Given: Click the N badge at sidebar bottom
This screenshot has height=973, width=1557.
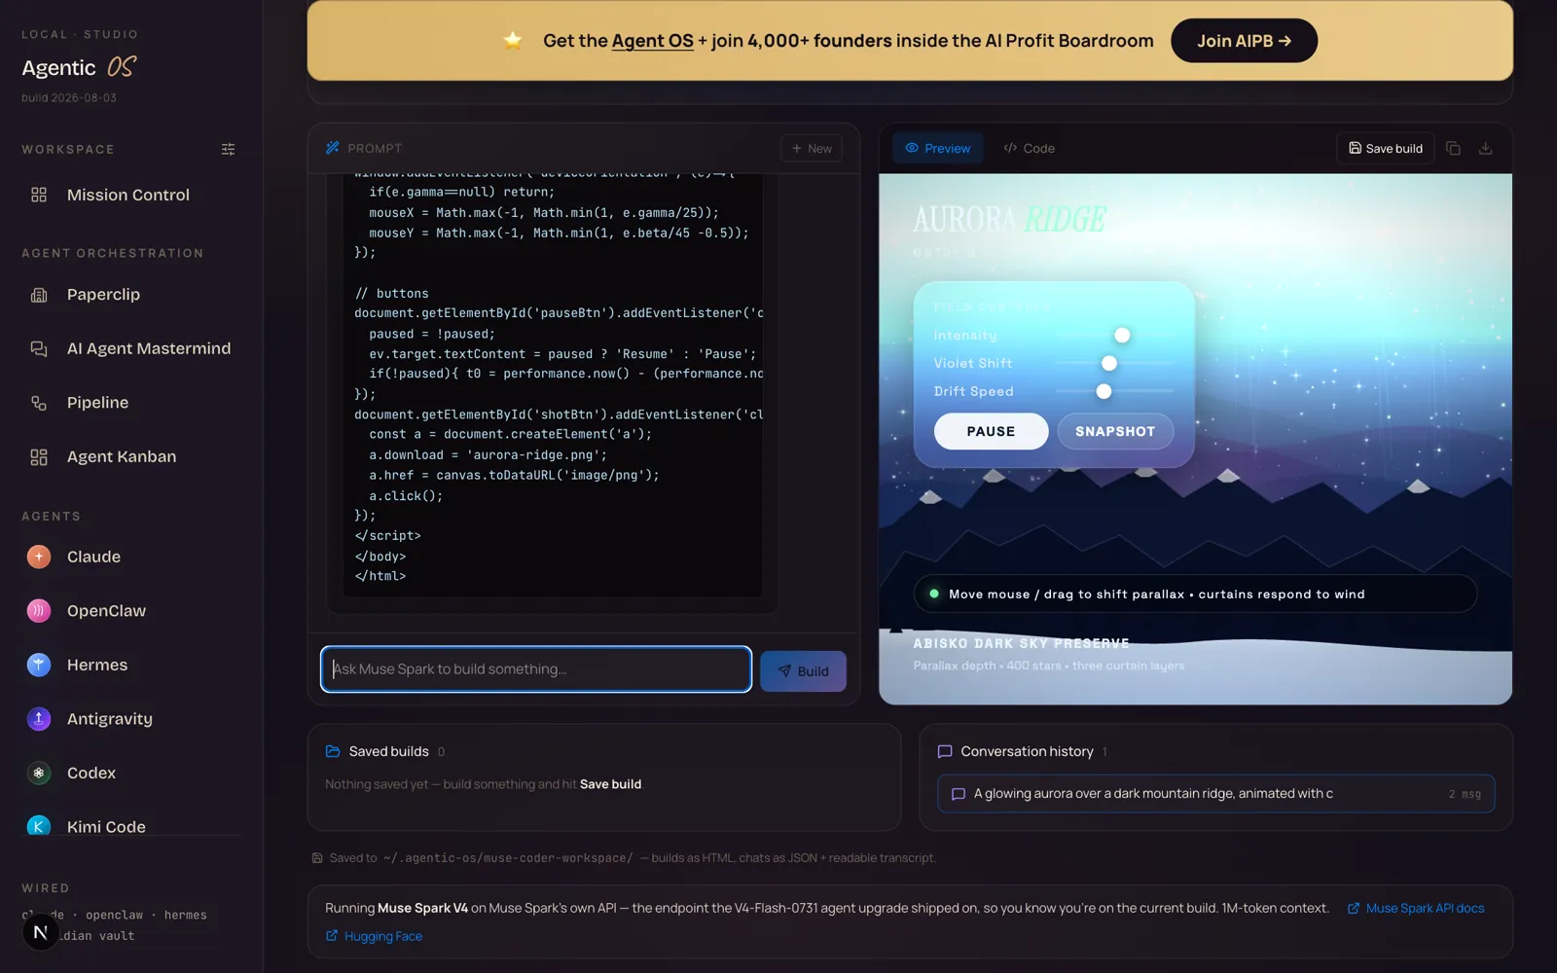Looking at the screenshot, I should 40,932.
